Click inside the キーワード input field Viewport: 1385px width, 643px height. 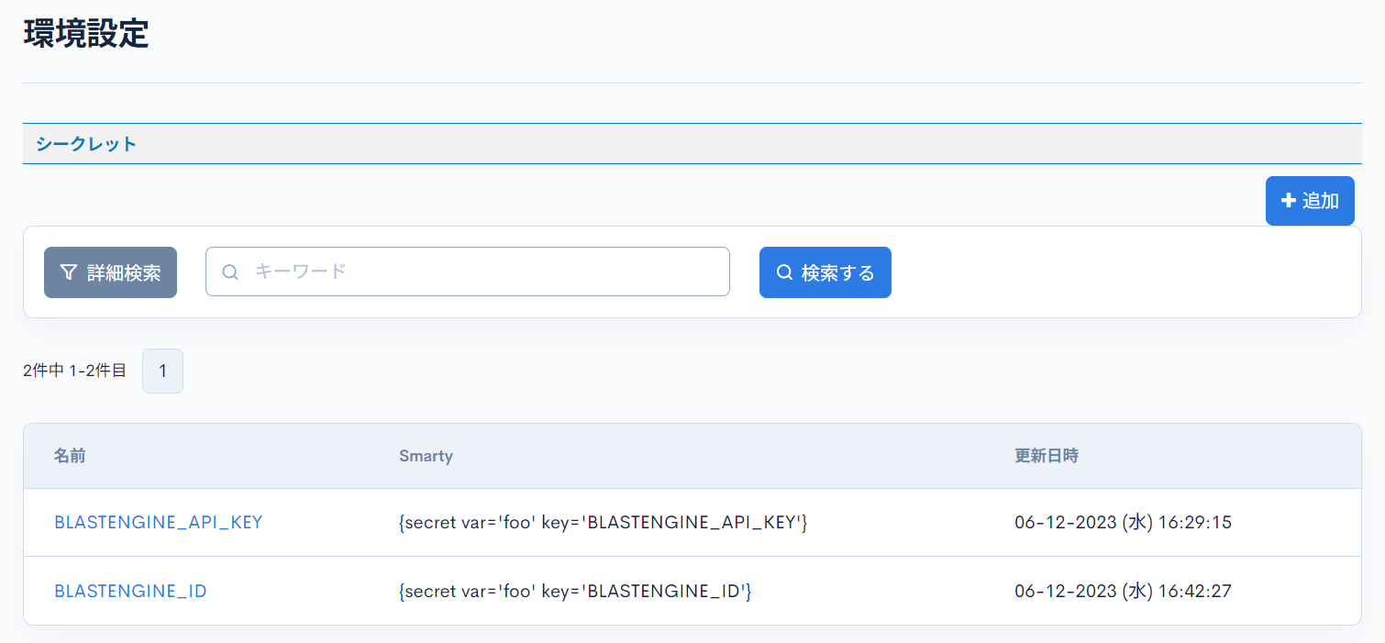click(468, 272)
